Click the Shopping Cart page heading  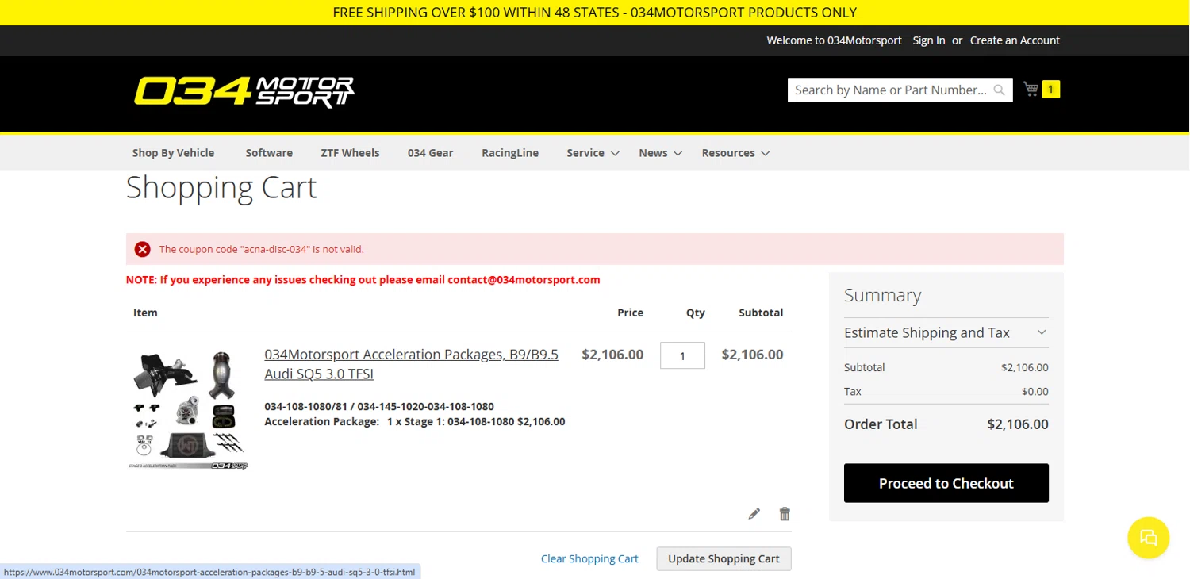tap(221, 188)
